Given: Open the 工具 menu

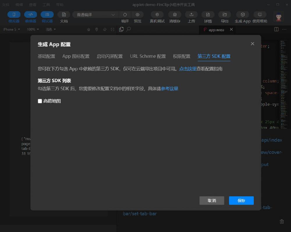Looking at the screenshot, I should (46, 5).
